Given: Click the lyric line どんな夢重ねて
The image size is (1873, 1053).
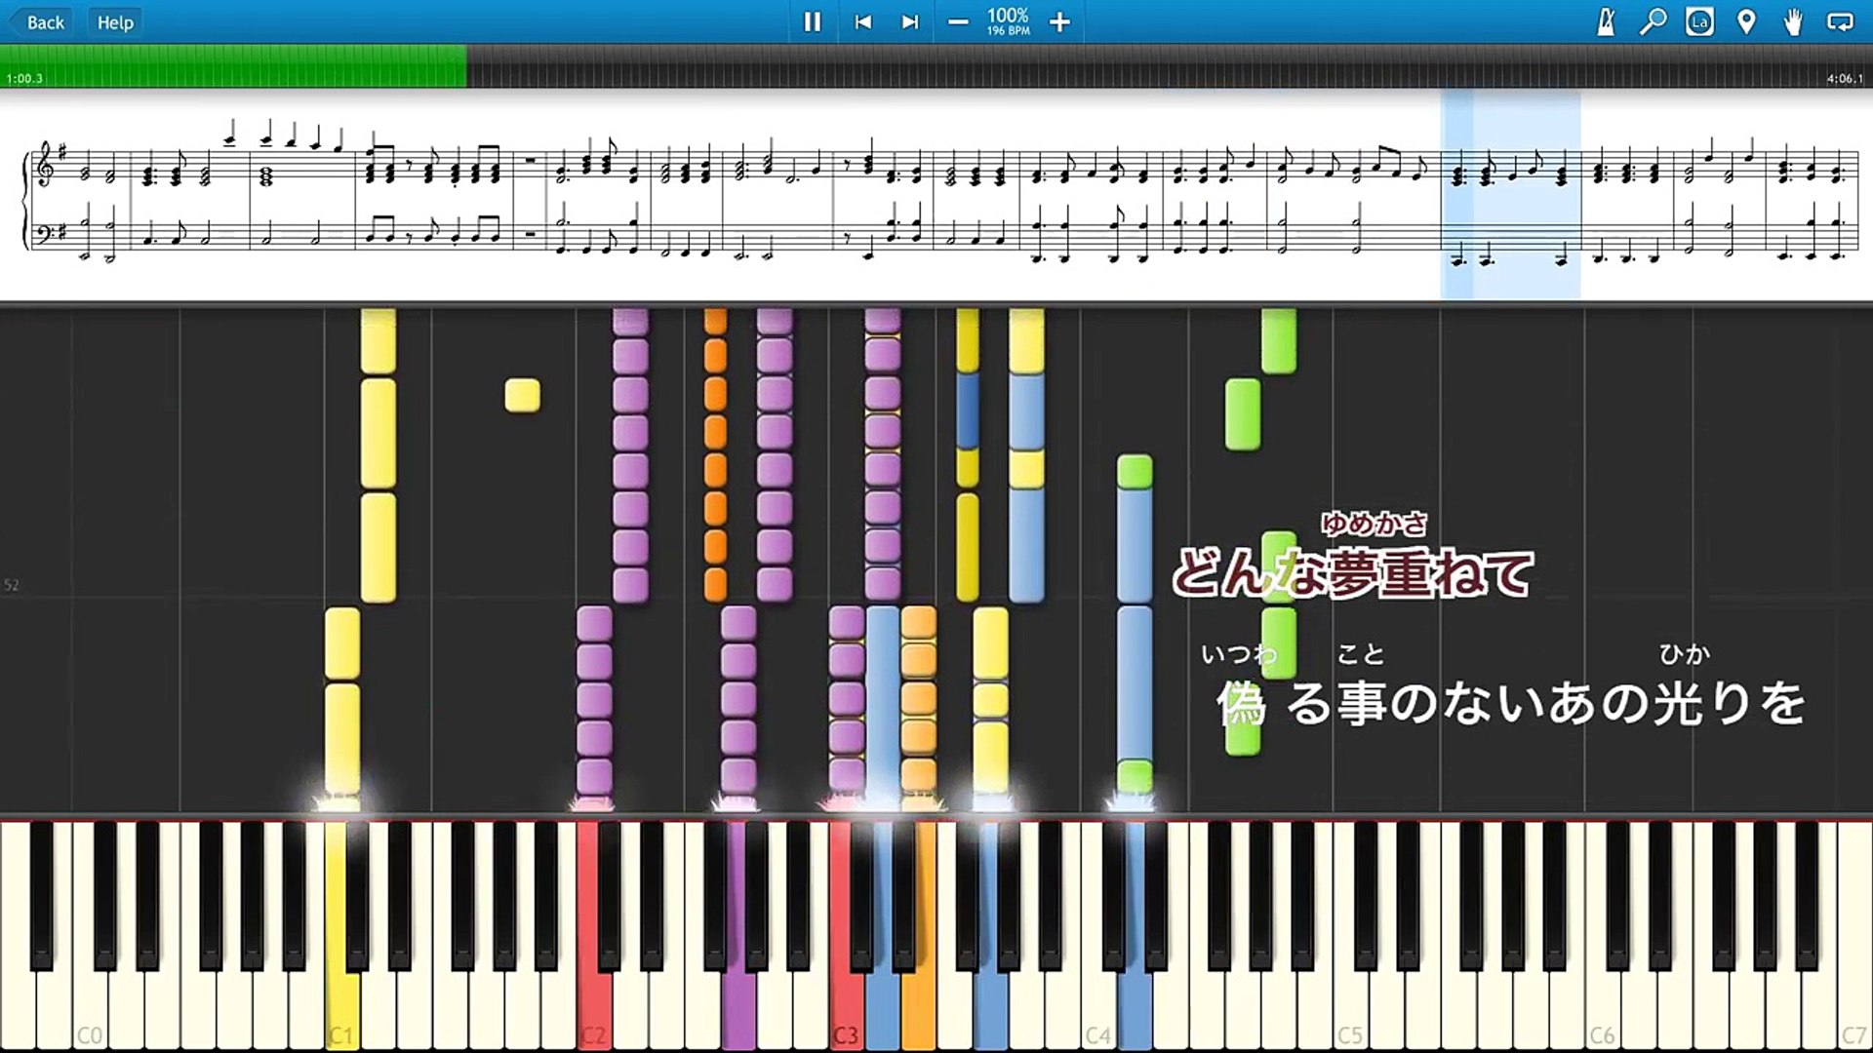Looking at the screenshot, I should pyautogui.click(x=1352, y=572).
